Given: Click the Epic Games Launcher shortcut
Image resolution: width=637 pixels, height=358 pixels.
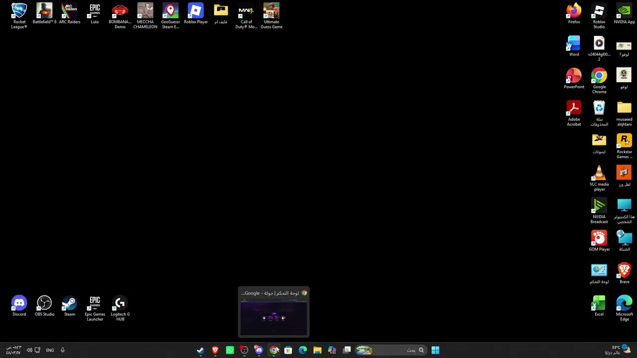Looking at the screenshot, I should click(x=95, y=308).
